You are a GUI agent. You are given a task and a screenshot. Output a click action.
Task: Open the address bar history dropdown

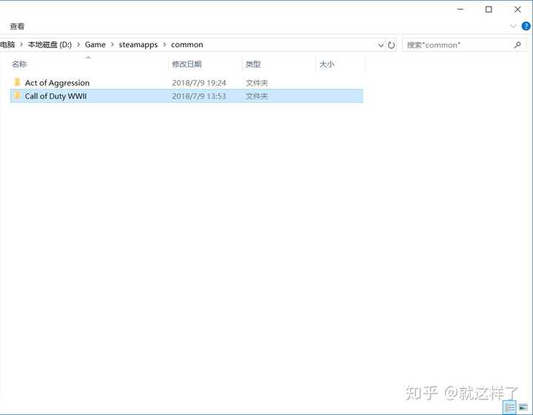click(381, 45)
